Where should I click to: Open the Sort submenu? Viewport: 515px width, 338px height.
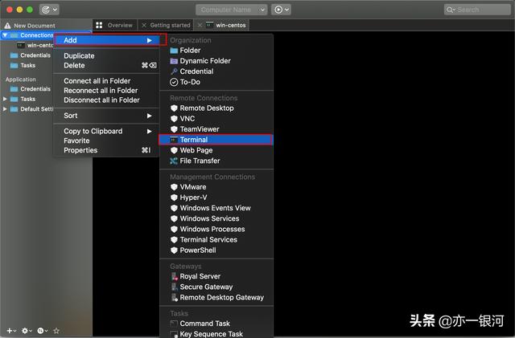click(107, 116)
